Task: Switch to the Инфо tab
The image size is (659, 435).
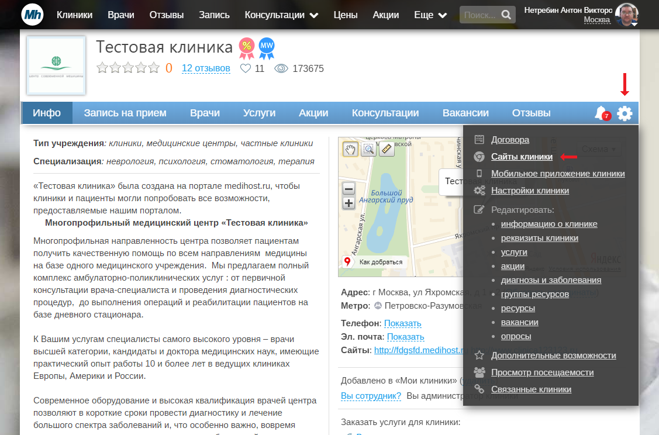Action: 47,113
